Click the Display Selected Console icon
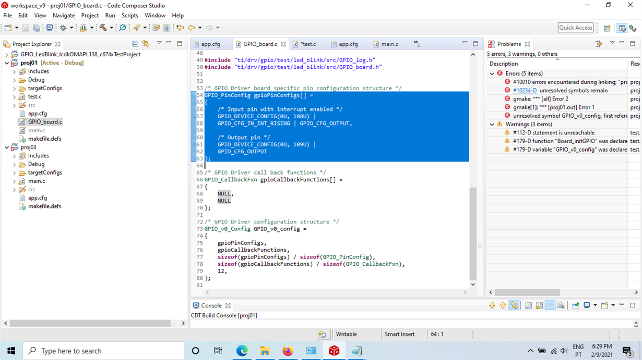The width and height of the screenshot is (642, 360). click(x=587, y=305)
